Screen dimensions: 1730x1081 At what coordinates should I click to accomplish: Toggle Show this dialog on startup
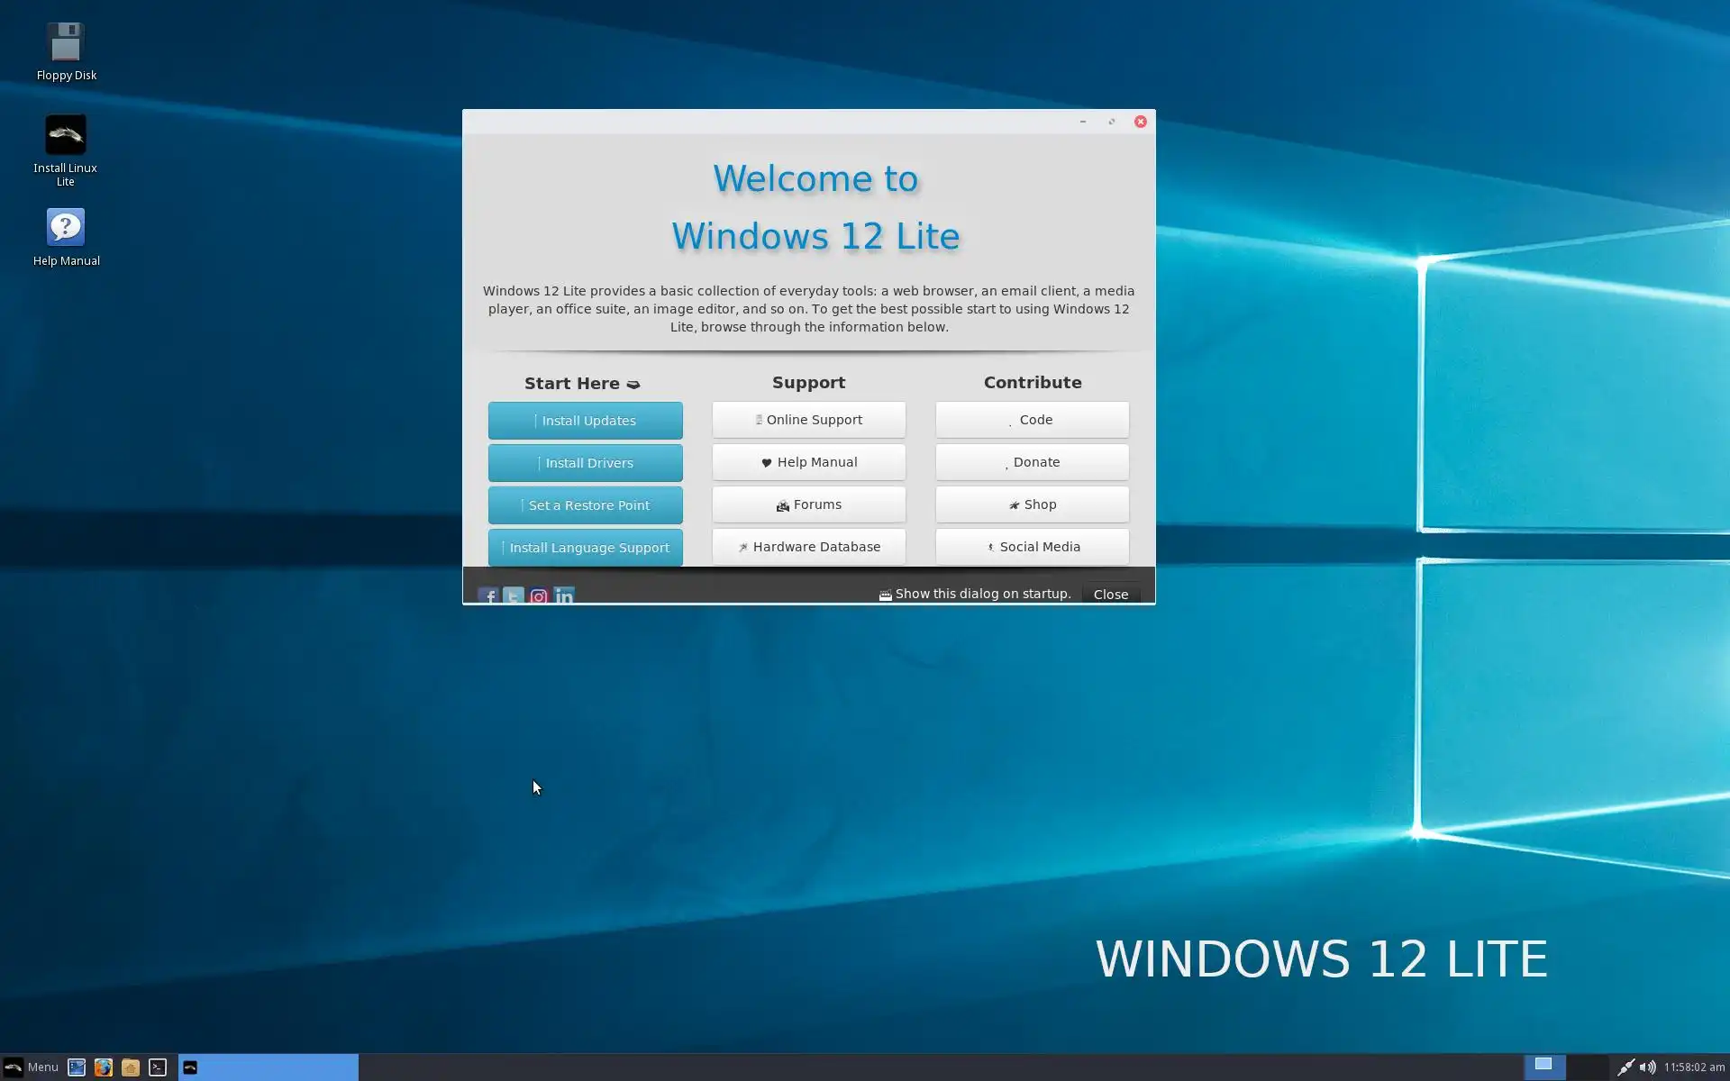click(886, 595)
